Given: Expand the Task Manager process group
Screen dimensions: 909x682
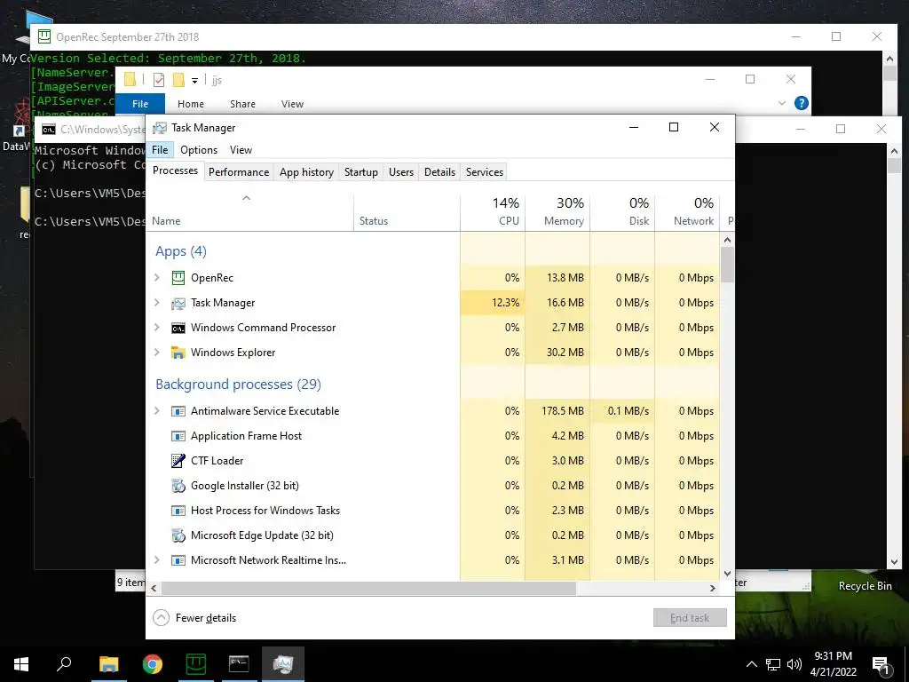Looking at the screenshot, I should pyautogui.click(x=156, y=303).
